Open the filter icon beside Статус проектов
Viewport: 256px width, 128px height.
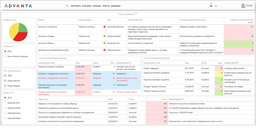point(136,14)
